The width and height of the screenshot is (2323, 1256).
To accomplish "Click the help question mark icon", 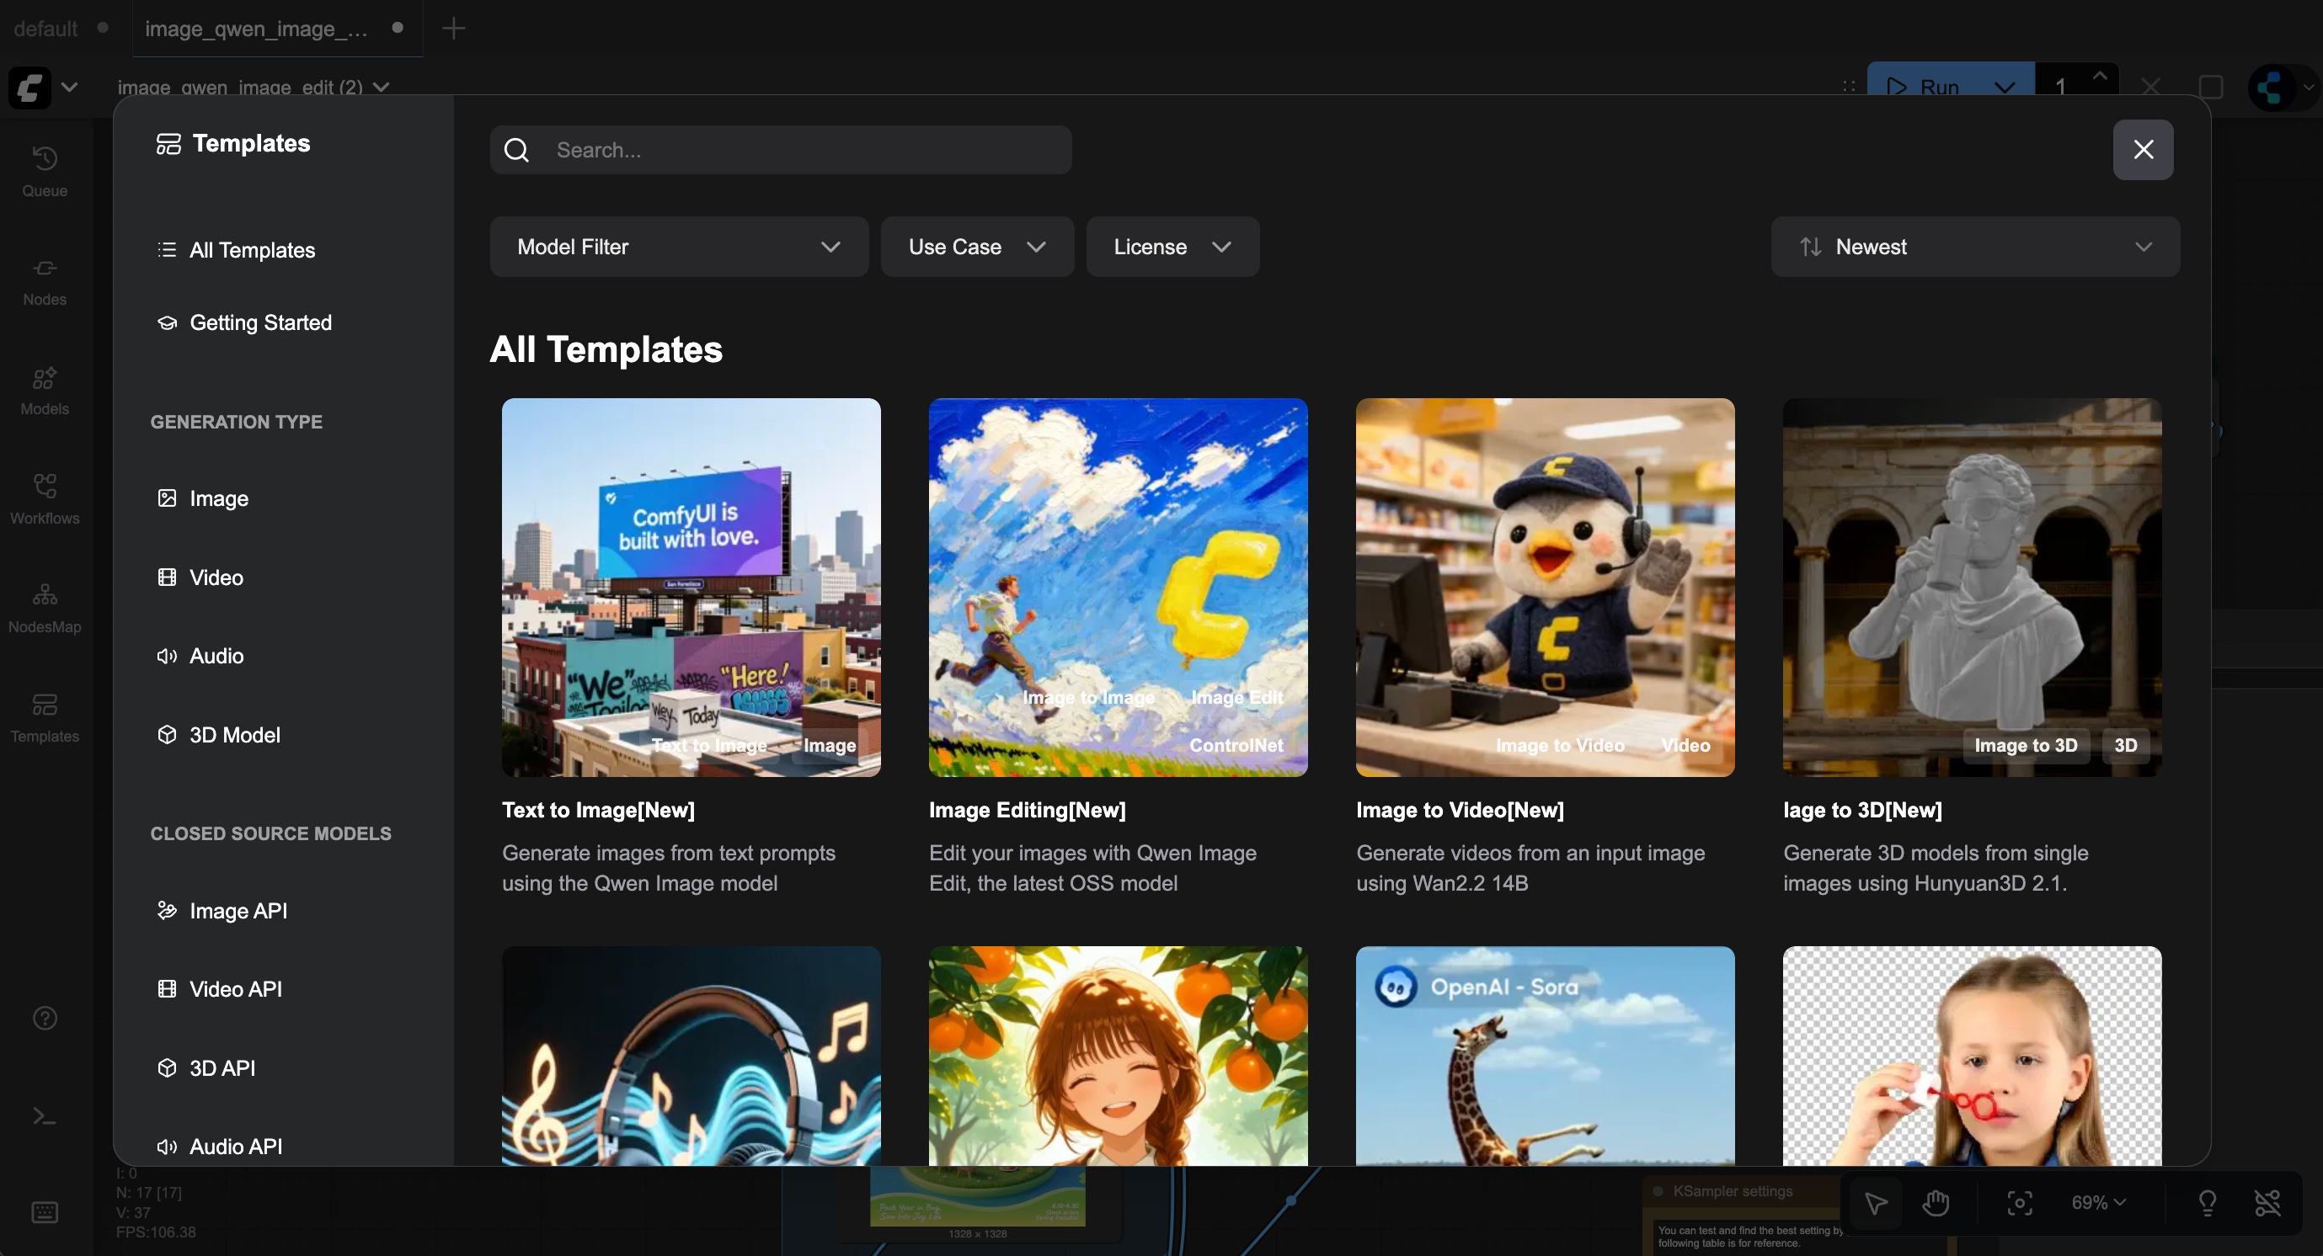I will pos(44,1018).
